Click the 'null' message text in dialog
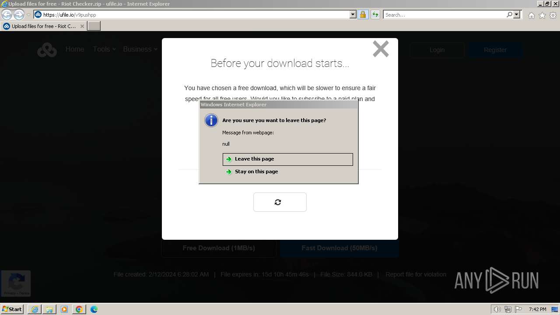 pyautogui.click(x=226, y=144)
